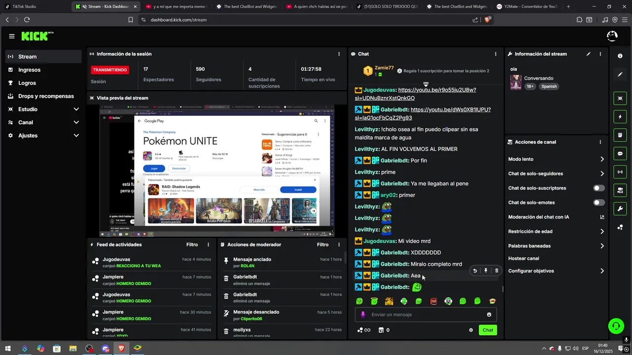Click the info icon in right sidebar
This screenshot has height=355, width=632.
pos(620,56)
